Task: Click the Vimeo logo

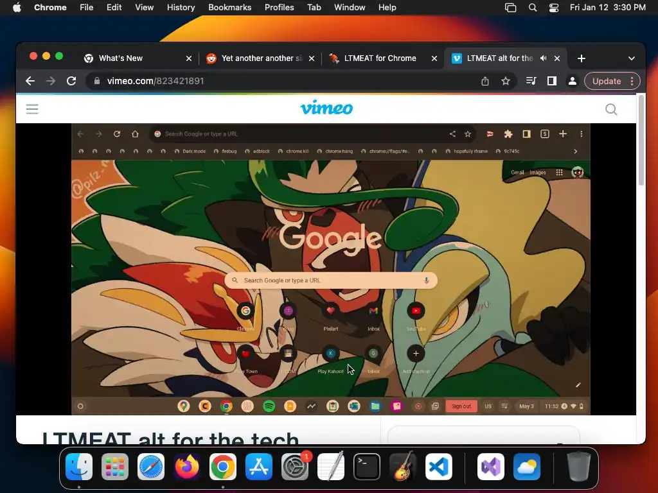Action: coord(326,108)
